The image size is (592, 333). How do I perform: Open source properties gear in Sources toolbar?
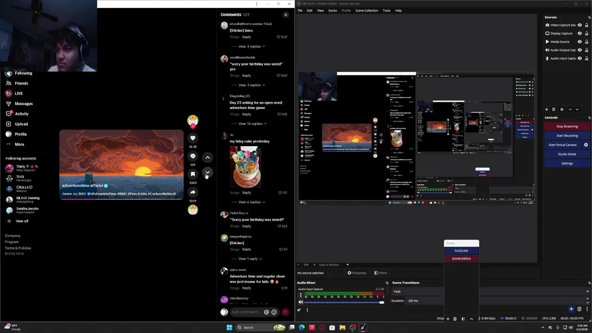562,110
